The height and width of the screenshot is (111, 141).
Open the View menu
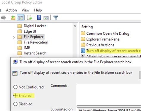pyautogui.click(x=26, y=10)
